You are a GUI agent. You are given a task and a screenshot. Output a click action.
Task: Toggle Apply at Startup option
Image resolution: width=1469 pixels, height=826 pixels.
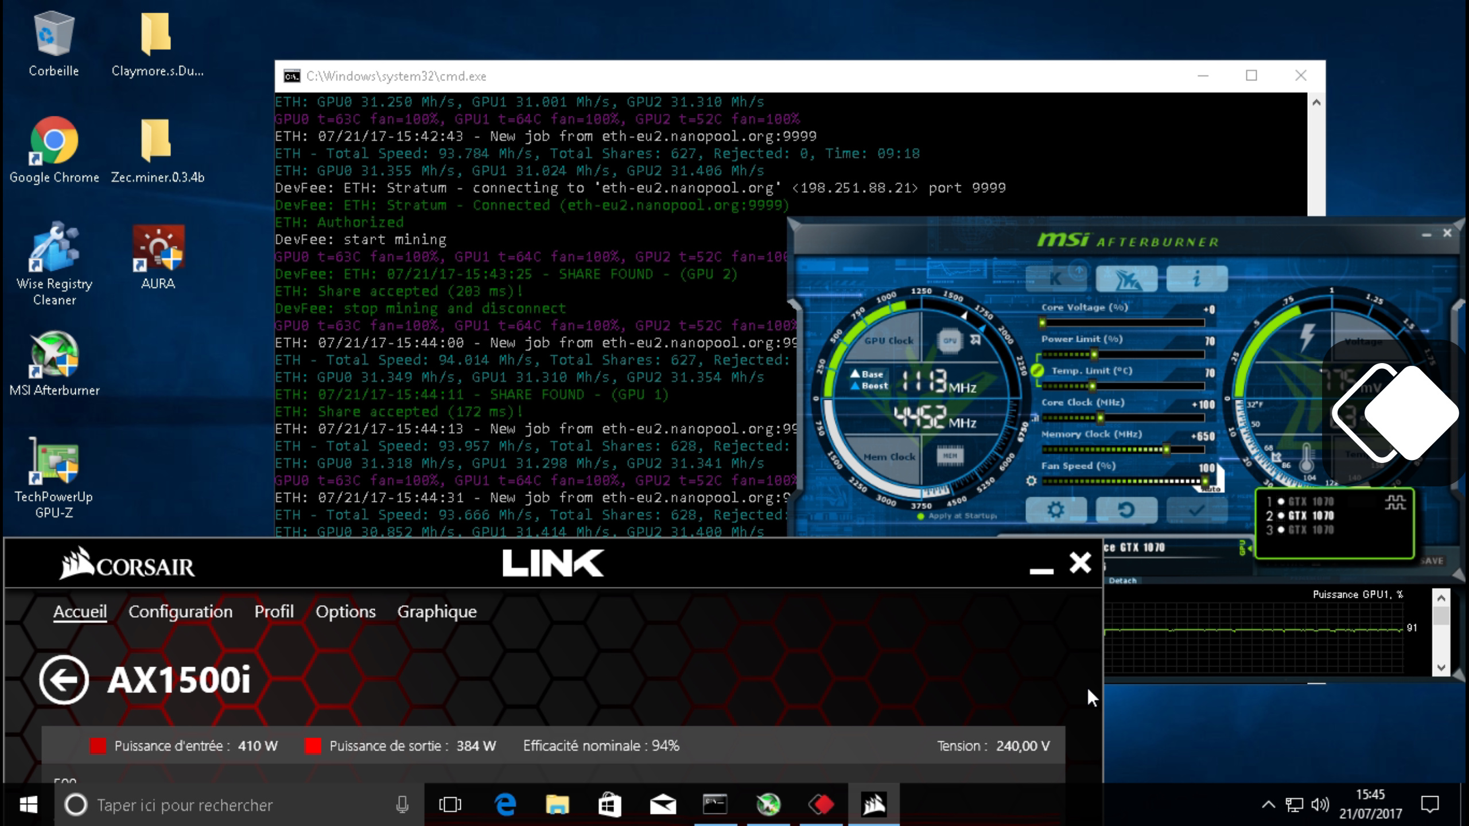(x=920, y=516)
